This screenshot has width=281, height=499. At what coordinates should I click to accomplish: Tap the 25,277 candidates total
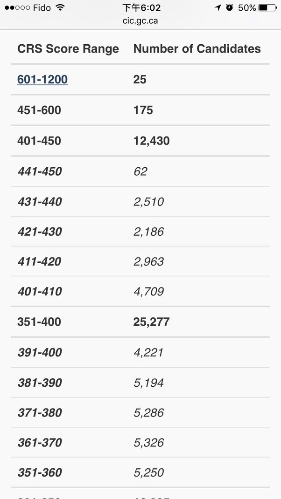pyautogui.click(x=152, y=322)
